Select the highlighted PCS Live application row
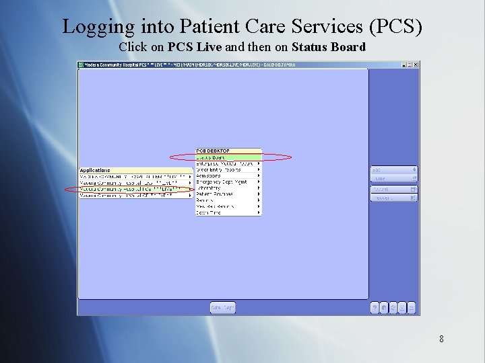 pos(136,189)
